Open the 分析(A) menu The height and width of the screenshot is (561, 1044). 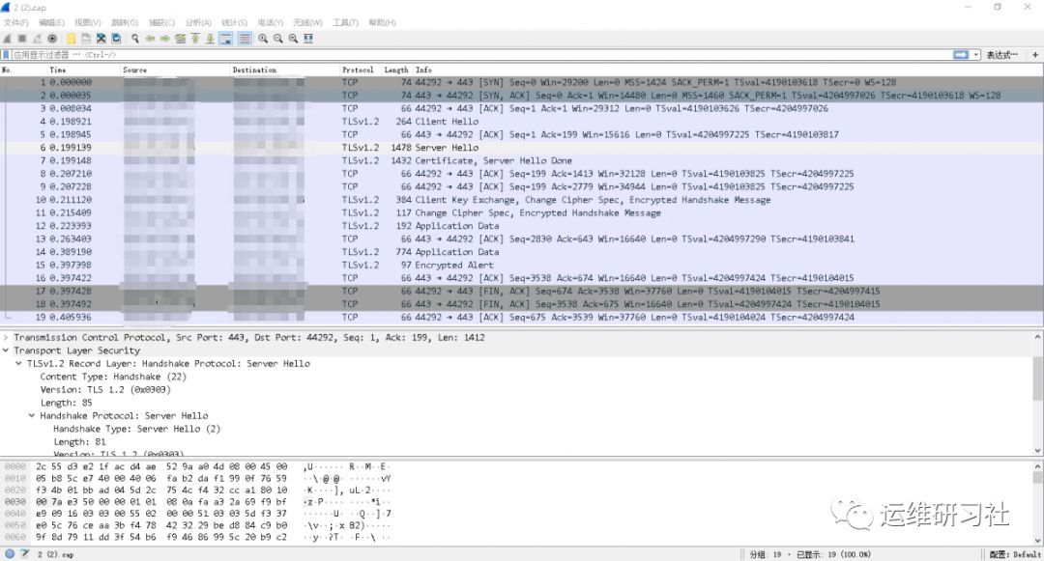198,22
